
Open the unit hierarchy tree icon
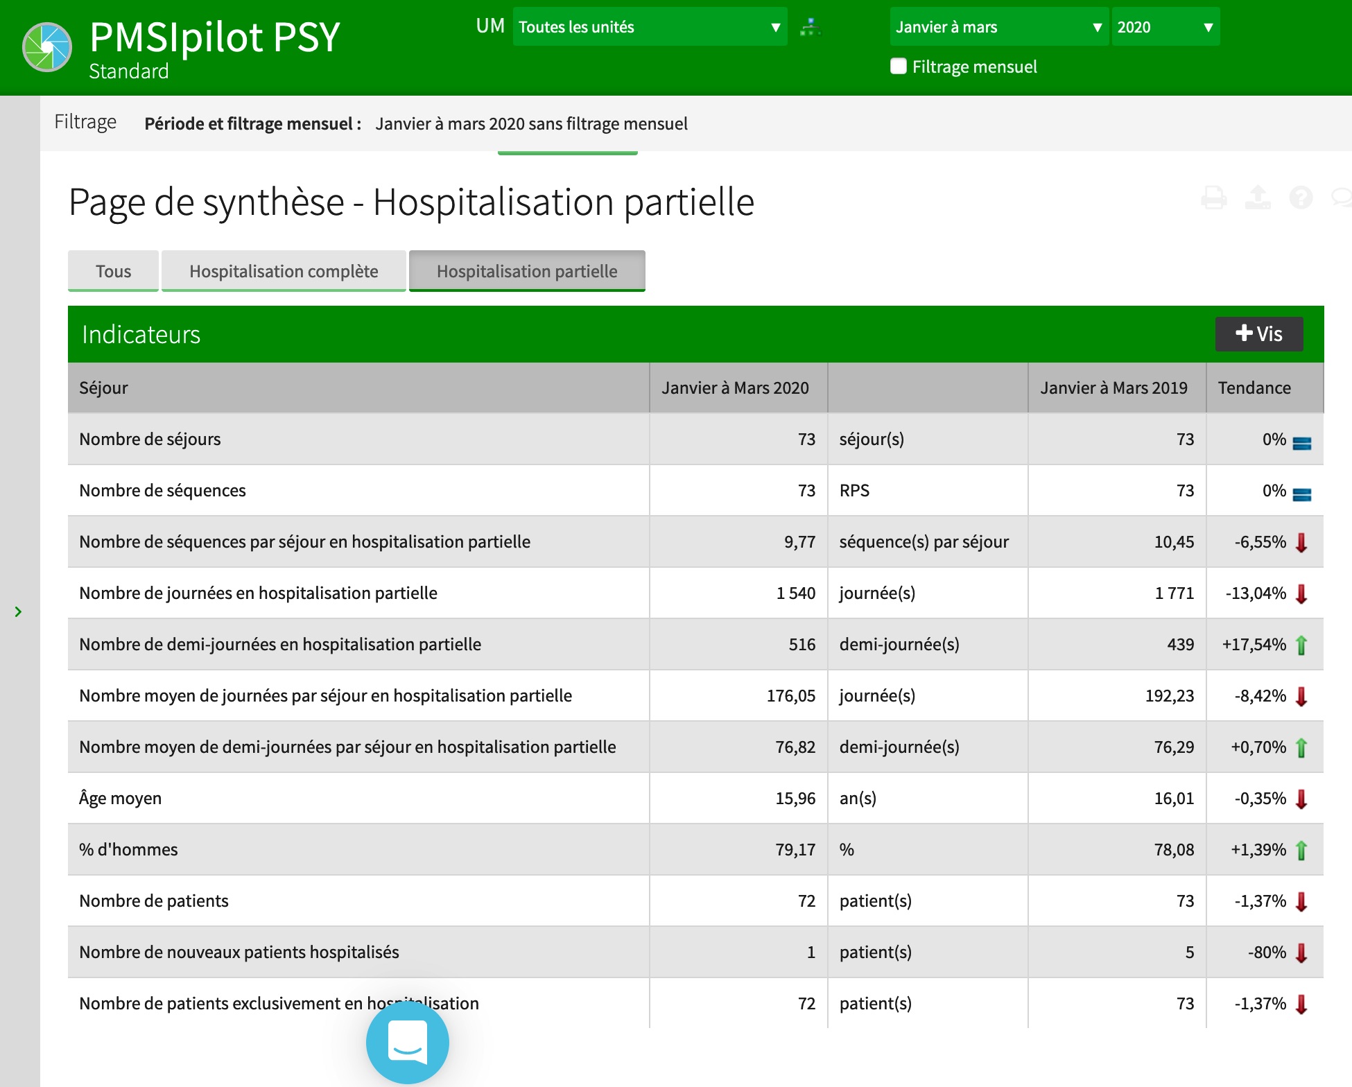tap(810, 27)
